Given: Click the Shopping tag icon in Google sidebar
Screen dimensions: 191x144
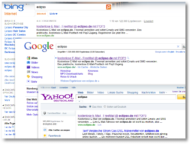Looking at the screenshot, I should 28,77.
